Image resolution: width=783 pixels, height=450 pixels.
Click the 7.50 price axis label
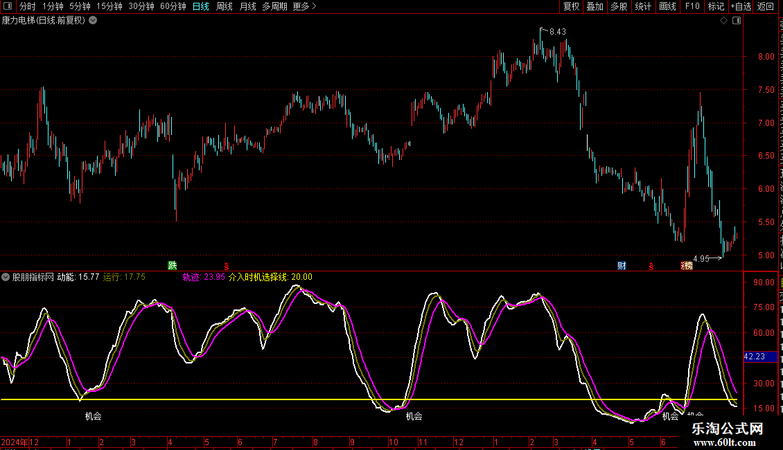tap(766, 90)
